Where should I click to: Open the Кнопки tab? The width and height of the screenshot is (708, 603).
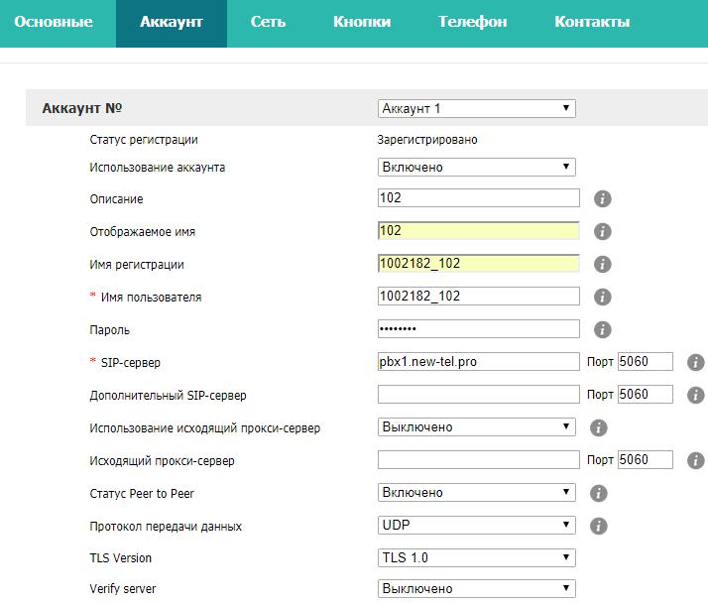[362, 22]
